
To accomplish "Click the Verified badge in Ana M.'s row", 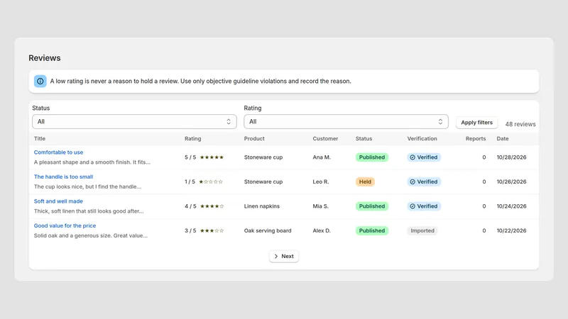I will 424,157.
